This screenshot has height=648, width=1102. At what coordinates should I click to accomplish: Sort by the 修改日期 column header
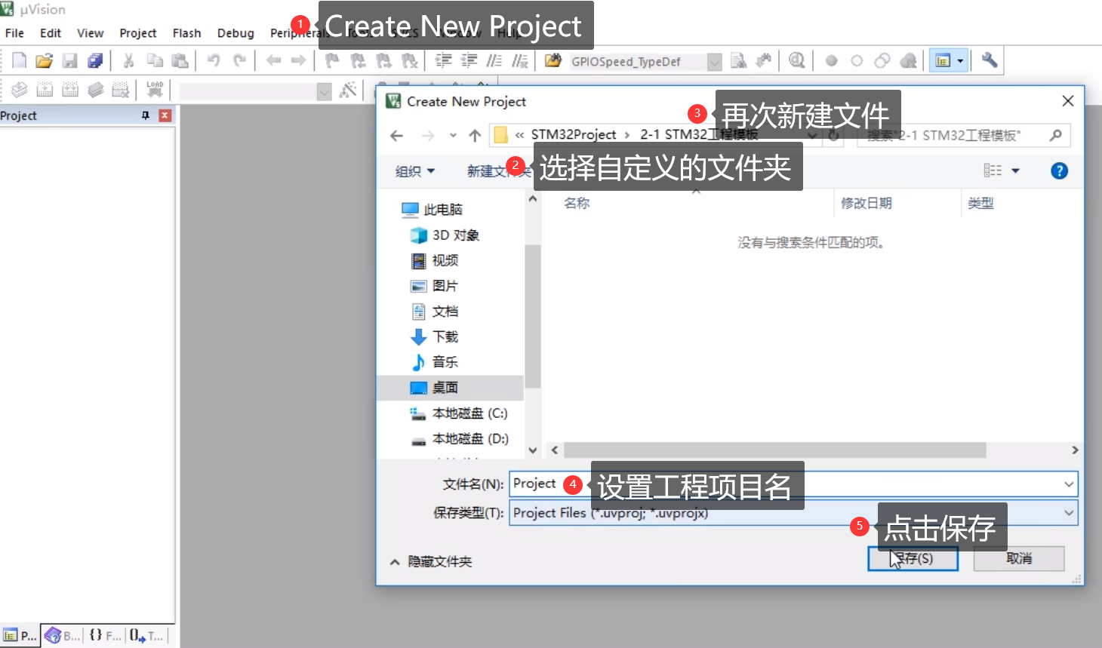pos(866,204)
